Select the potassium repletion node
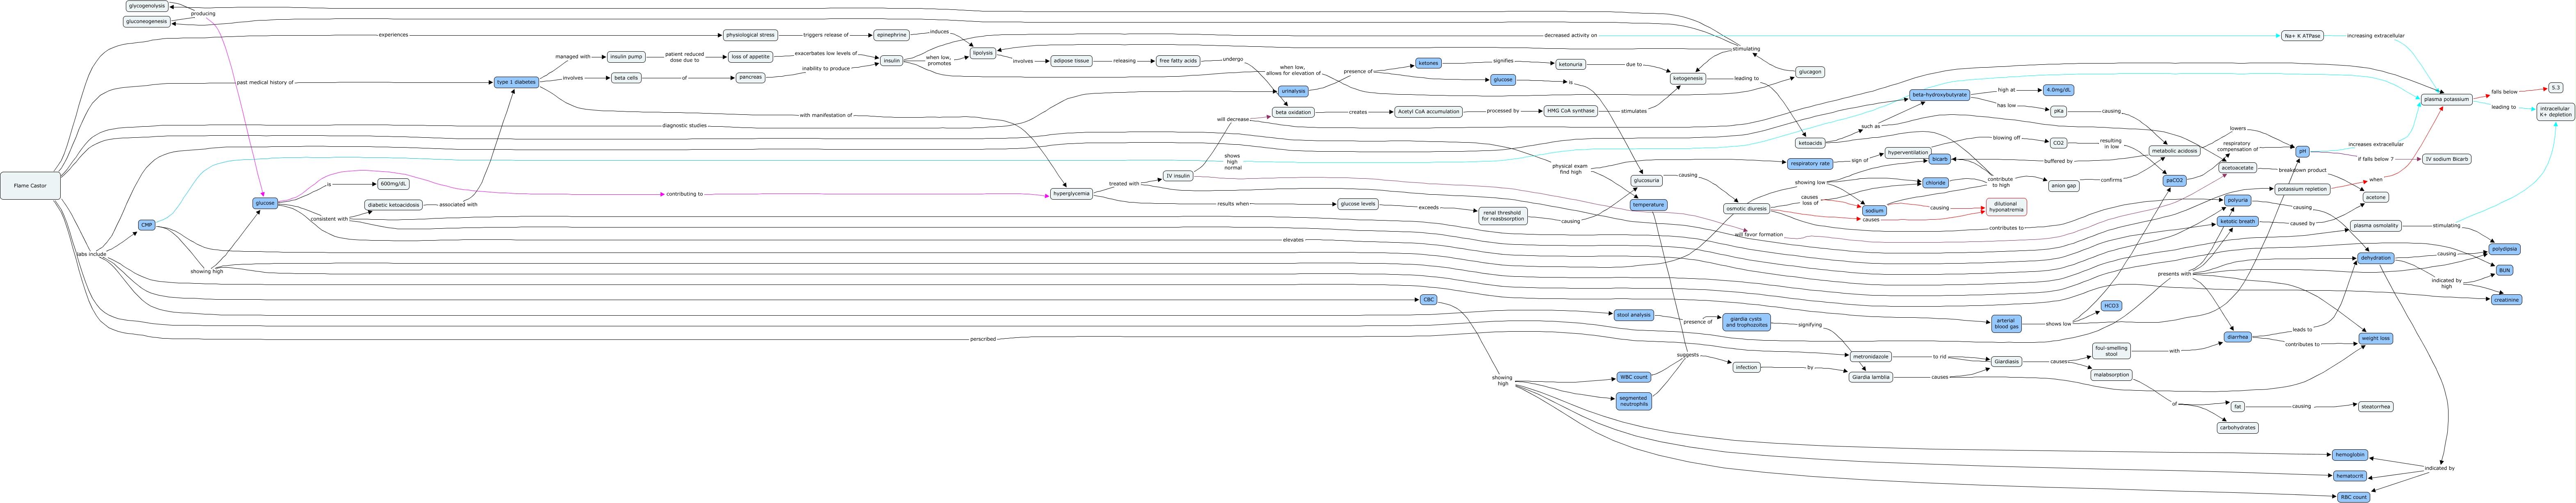 pyautogui.click(x=2302, y=189)
